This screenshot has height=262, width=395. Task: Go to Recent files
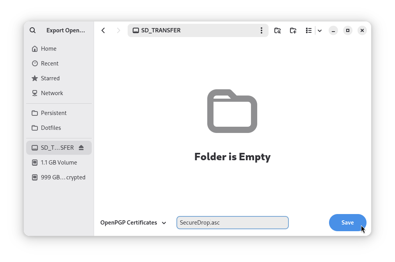point(50,63)
